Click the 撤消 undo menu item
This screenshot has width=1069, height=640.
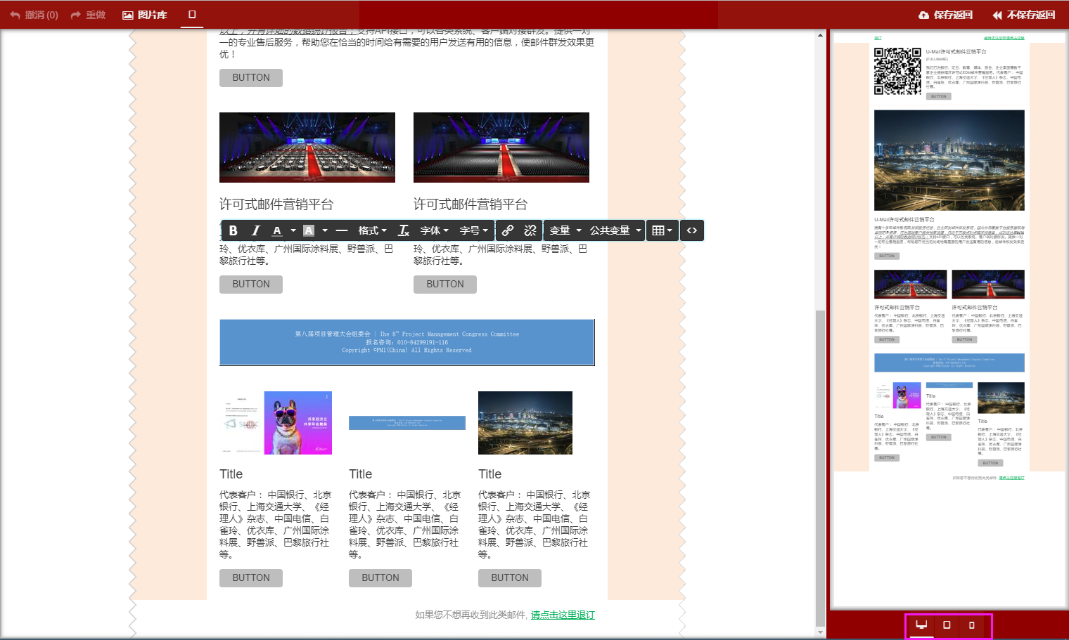pos(34,15)
